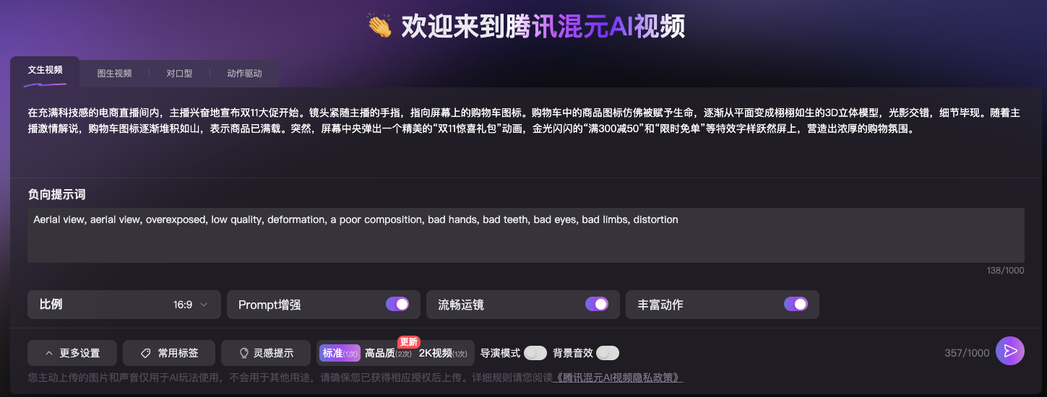Switch to the 文生视频 tab
Image resolution: width=1047 pixels, height=397 pixels.
click(45, 70)
